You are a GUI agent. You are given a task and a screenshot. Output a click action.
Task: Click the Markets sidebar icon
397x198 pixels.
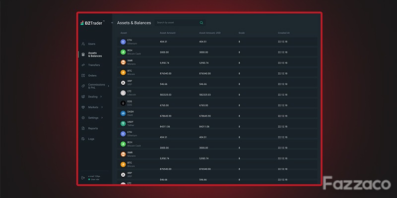[83, 107]
